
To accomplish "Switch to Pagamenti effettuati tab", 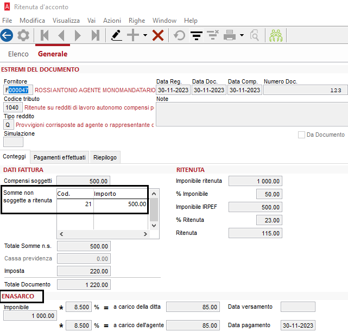I will (60, 157).
